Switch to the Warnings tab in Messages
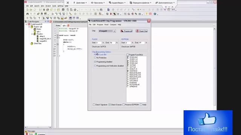Screen dimensions: 241x135 tap(40, 134)
